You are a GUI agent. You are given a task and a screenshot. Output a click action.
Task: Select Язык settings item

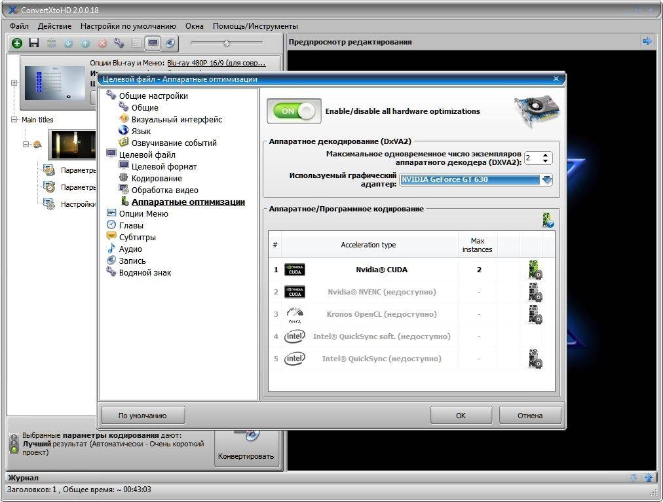(x=141, y=132)
